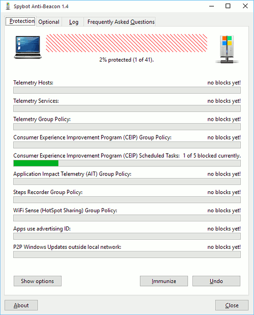Open the About dialog
254x315 pixels.
click(x=21, y=305)
